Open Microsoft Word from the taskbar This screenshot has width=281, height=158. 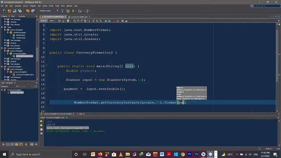point(162,154)
